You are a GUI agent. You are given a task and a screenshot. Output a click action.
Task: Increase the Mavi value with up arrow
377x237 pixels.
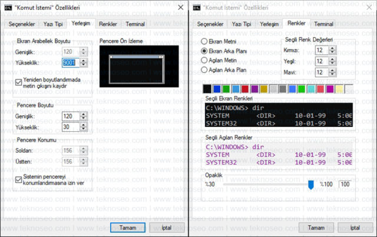point(332,70)
